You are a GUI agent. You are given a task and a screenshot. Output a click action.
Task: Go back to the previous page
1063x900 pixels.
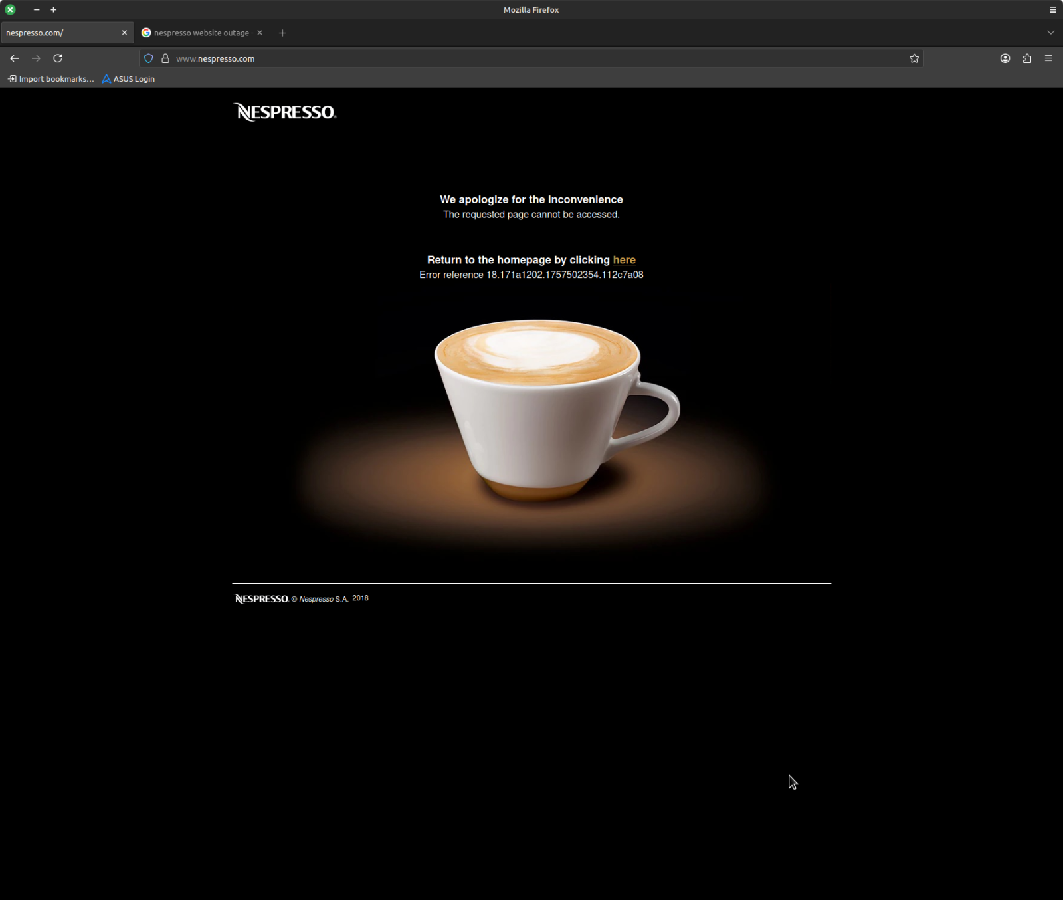[15, 58]
